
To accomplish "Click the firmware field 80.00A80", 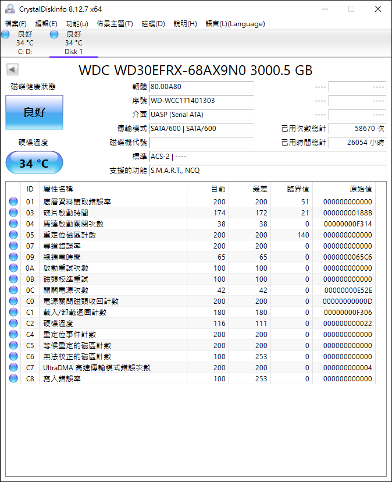I will pyautogui.click(x=202, y=87).
